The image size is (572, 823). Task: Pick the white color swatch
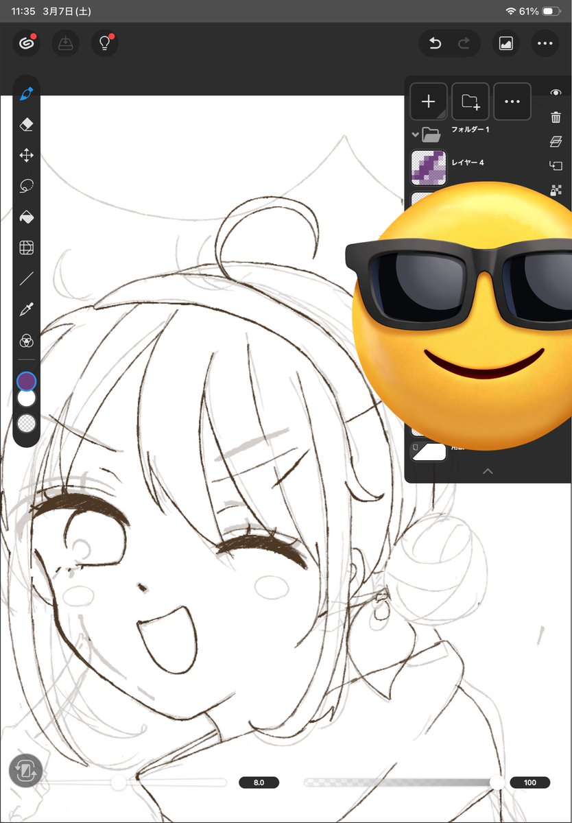[26, 398]
